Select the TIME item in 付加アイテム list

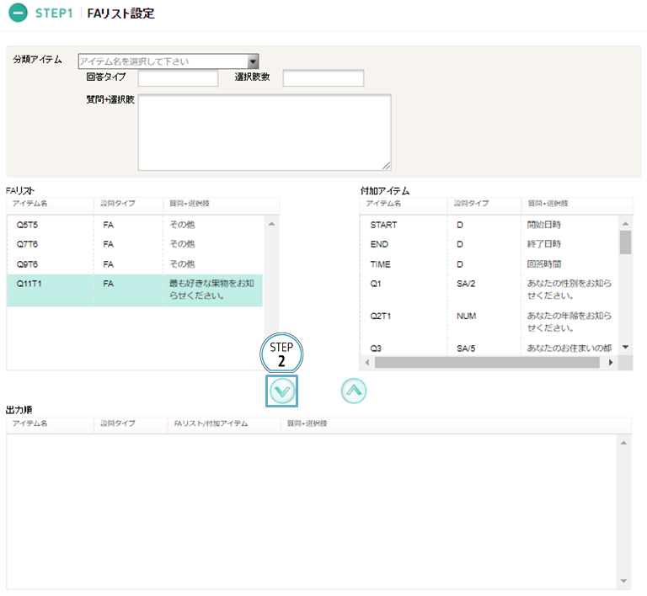pos(489,264)
